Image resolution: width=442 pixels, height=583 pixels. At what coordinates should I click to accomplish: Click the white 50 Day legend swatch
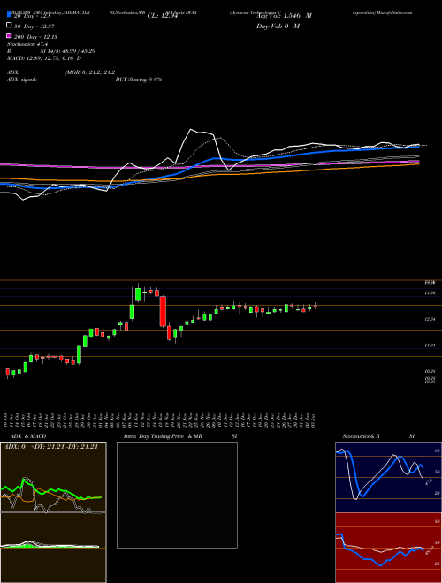click(9, 26)
